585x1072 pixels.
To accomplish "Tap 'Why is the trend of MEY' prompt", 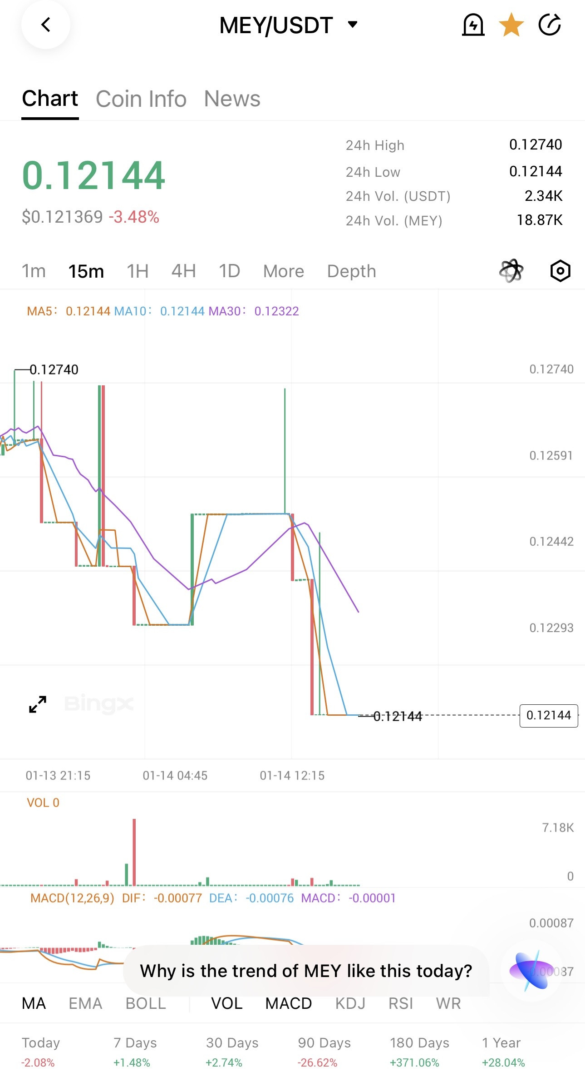I will coord(306,971).
